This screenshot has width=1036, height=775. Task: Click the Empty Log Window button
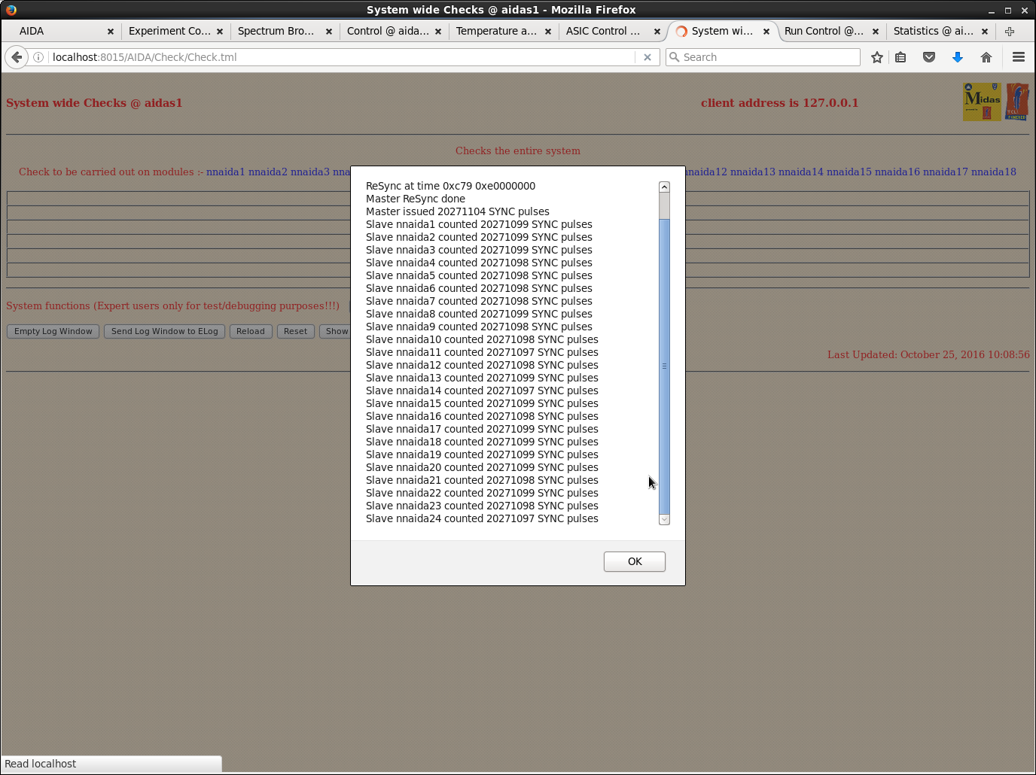point(53,331)
